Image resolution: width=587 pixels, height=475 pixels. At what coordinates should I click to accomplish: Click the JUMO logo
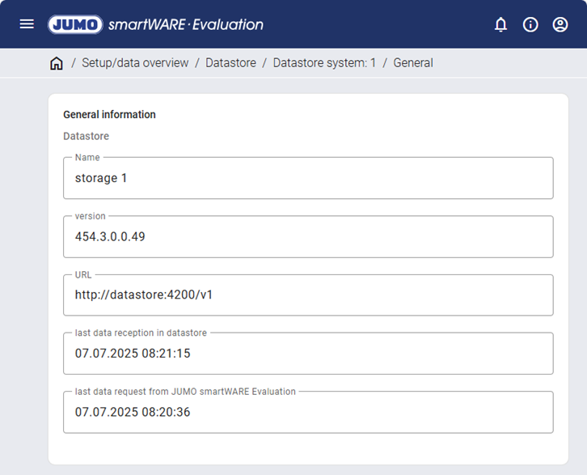[x=75, y=24]
